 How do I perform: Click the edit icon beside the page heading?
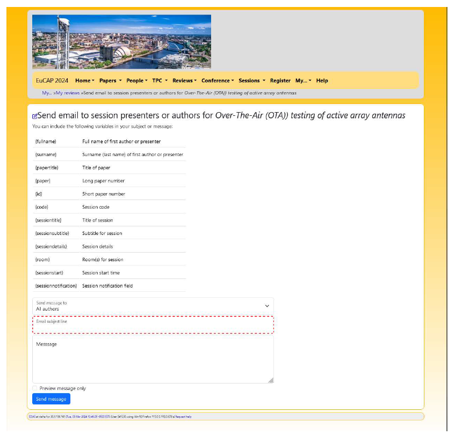click(35, 116)
